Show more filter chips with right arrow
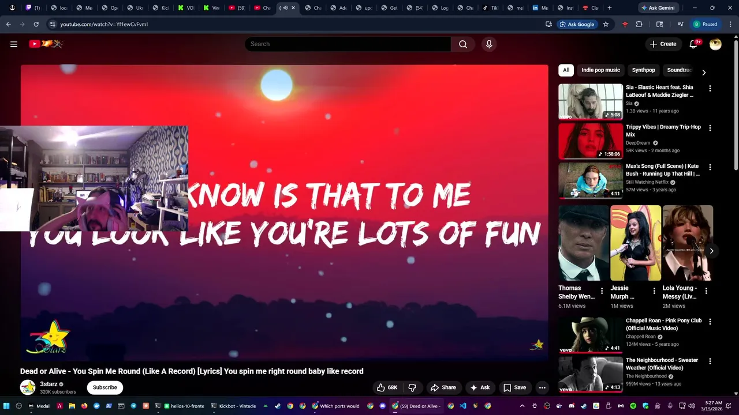739x415 pixels. click(x=703, y=72)
